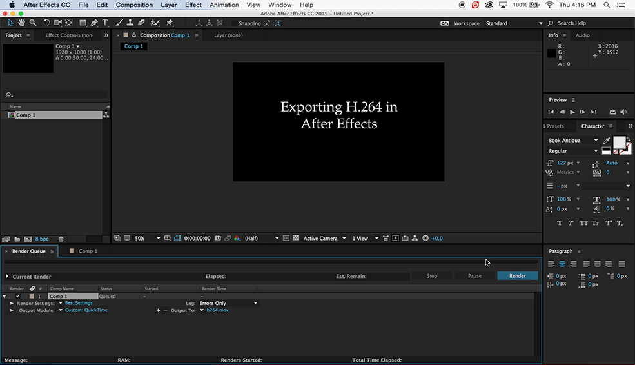Screen dimensions: 635x365
Task: Open the Best Settings link
Action: click(x=79, y=303)
